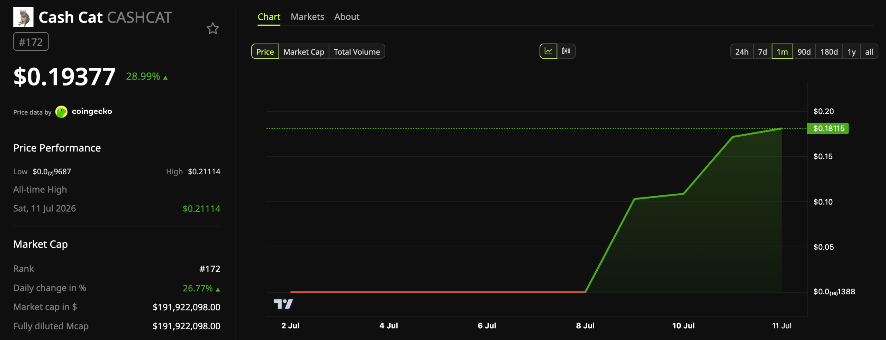Click the Cash Cat token logo

23,17
